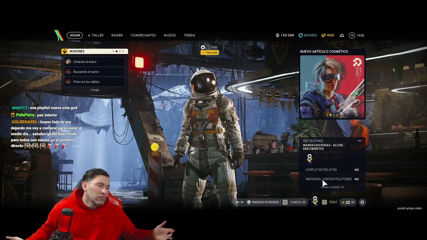Click the crown icon above player FEDE
This screenshot has height=240, width=427.
click(203, 47)
